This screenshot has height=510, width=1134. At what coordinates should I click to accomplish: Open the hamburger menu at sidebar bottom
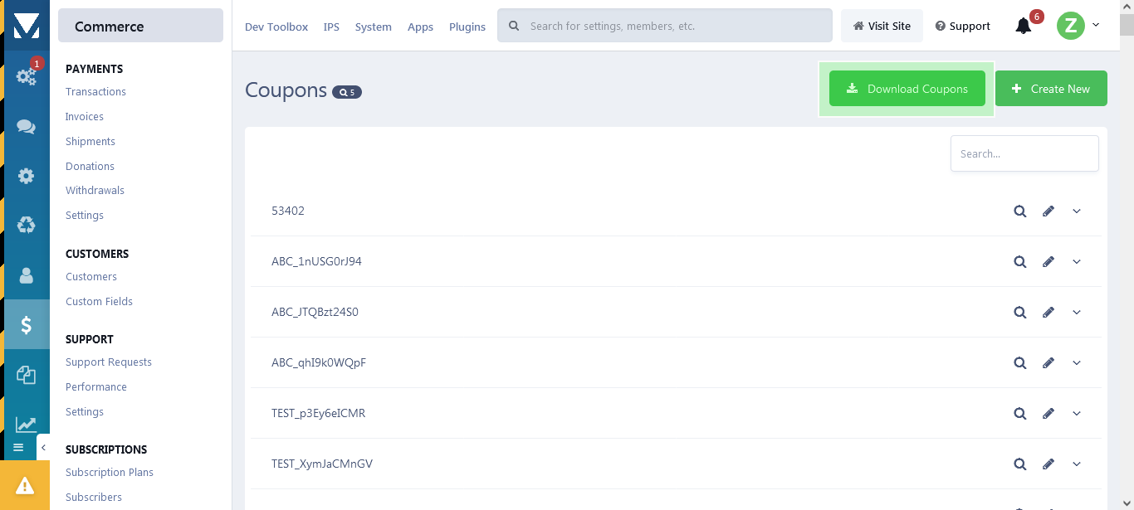pos(18,447)
